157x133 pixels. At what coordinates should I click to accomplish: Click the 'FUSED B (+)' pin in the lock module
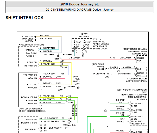click(x=141, y=59)
